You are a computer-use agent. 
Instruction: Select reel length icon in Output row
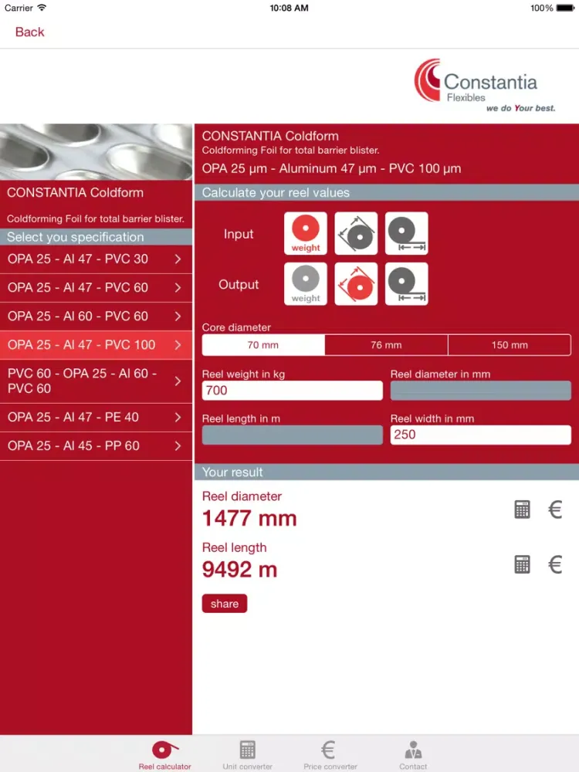406,283
